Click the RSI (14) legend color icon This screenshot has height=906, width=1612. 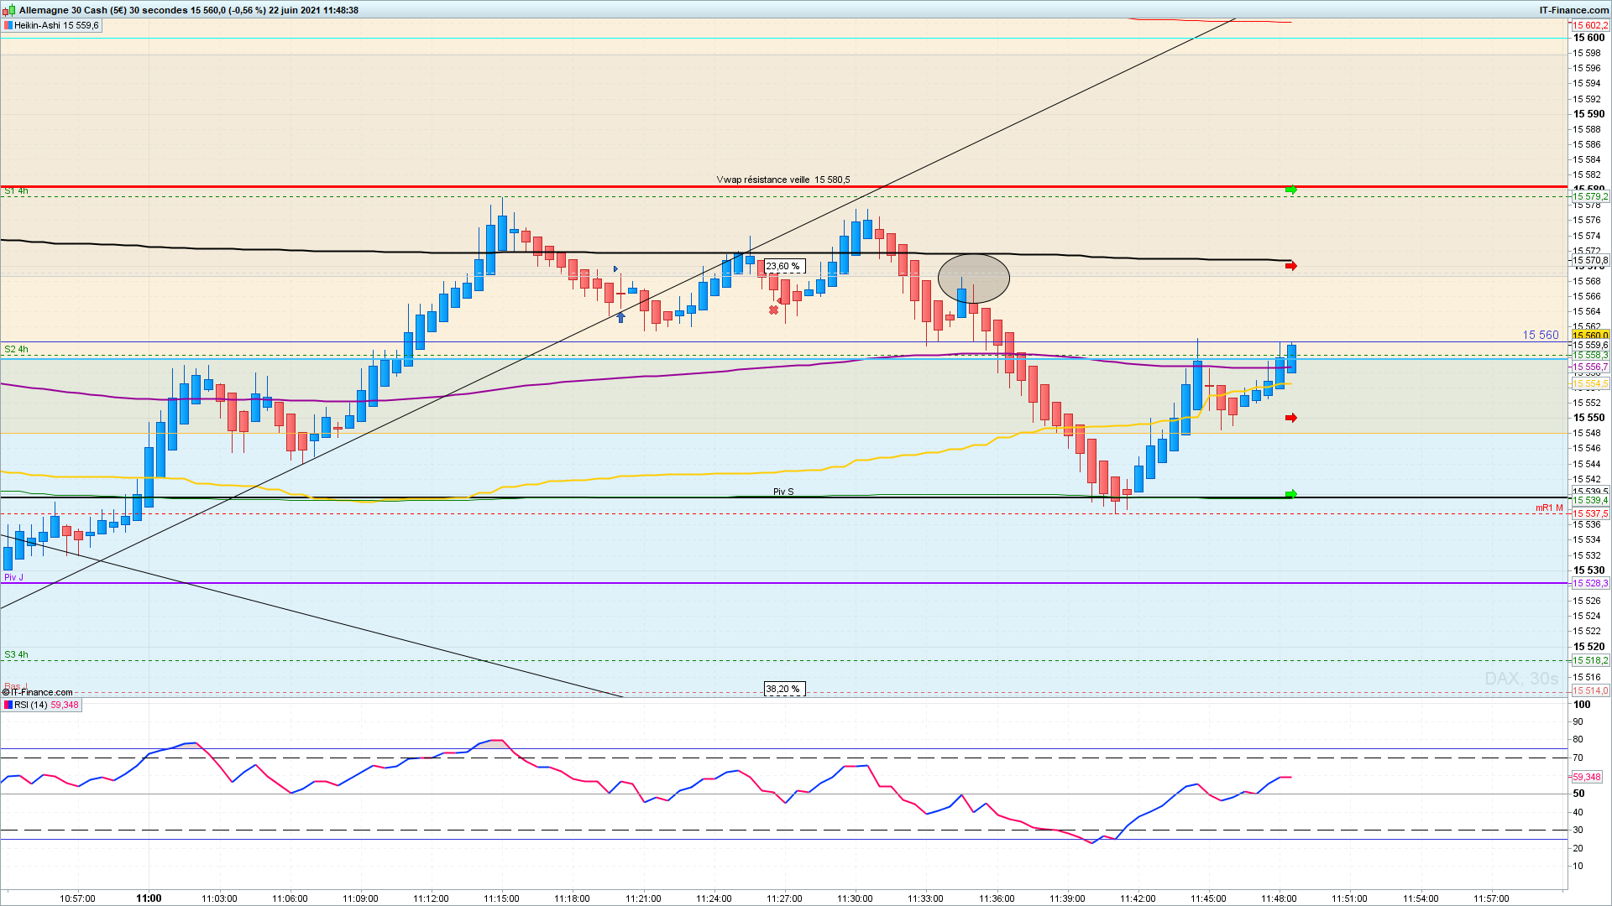(8, 705)
